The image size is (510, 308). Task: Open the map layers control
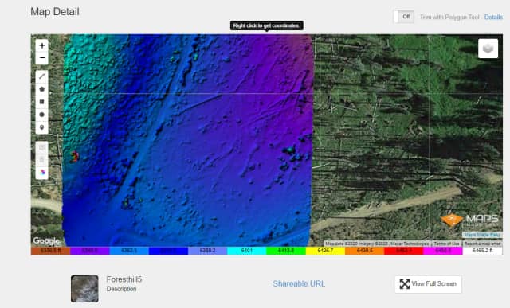[x=488, y=49]
